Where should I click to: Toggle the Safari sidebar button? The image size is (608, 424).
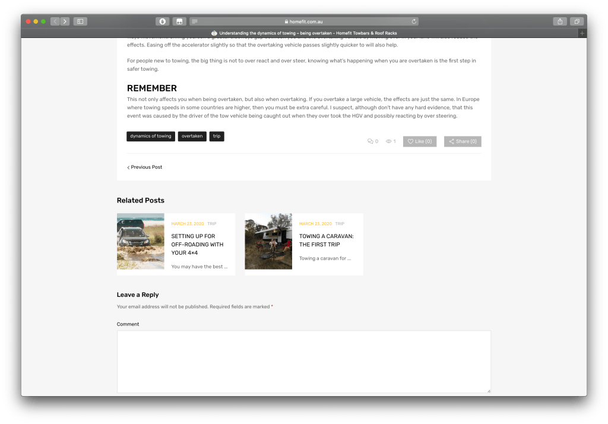pos(80,21)
